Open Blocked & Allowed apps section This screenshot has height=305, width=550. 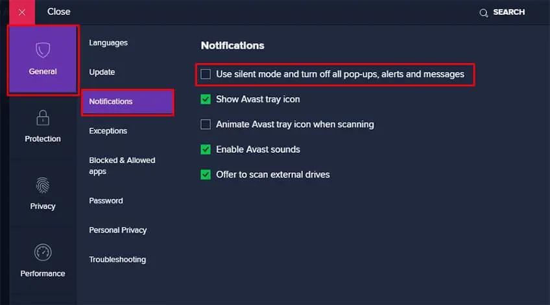[x=121, y=166]
